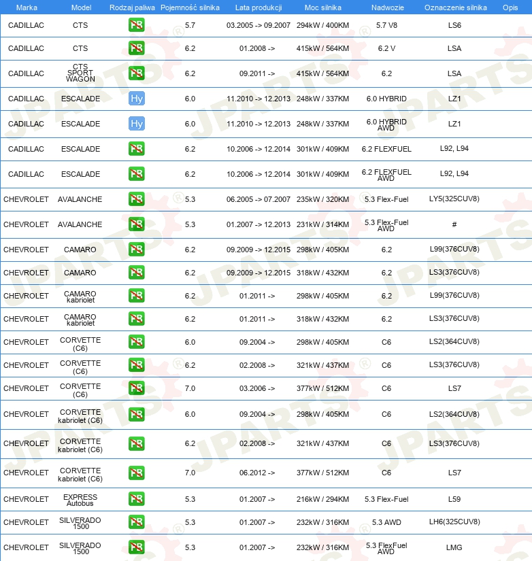
Task: Select engine code L59
Action: (x=454, y=499)
